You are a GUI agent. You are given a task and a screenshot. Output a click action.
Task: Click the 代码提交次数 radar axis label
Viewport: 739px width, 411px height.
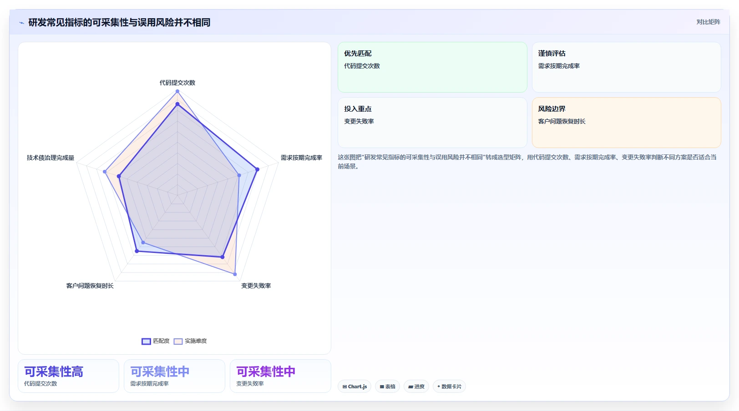pos(177,83)
